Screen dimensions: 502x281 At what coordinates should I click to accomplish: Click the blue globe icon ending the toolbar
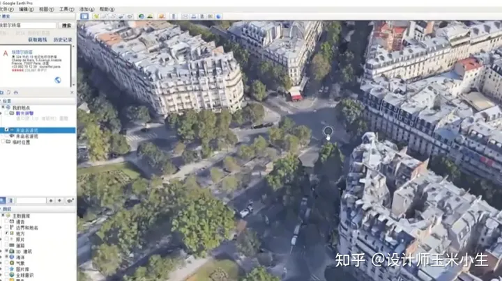click(219, 16)
